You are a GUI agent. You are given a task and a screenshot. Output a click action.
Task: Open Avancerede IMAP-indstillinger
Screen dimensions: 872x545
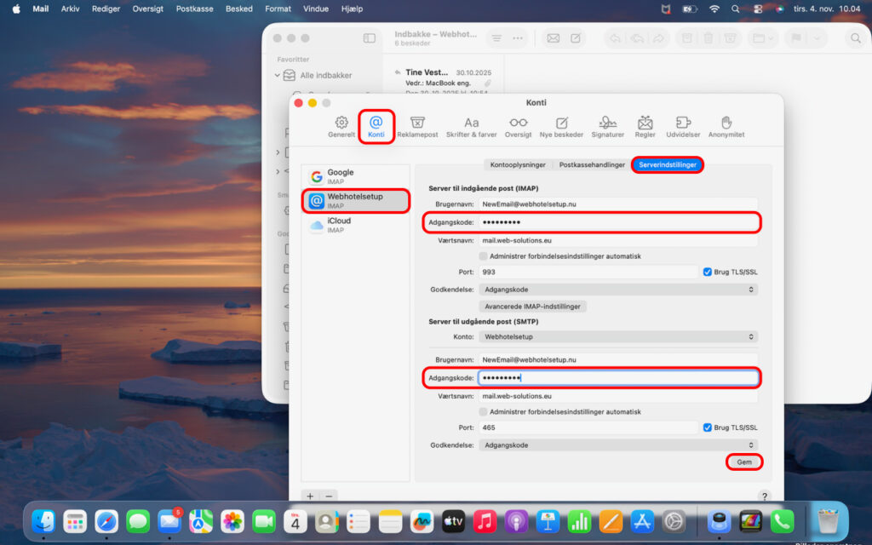533,307
